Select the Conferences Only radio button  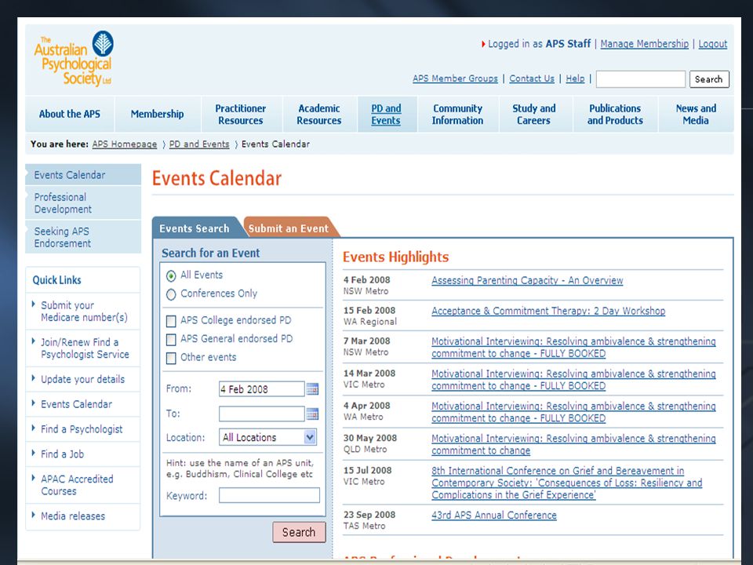171,294
